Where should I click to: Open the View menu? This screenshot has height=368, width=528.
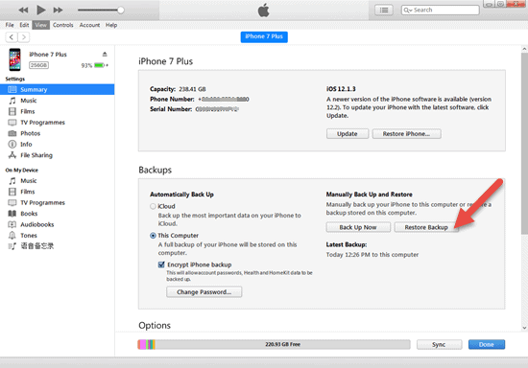[x=41, y=25]
